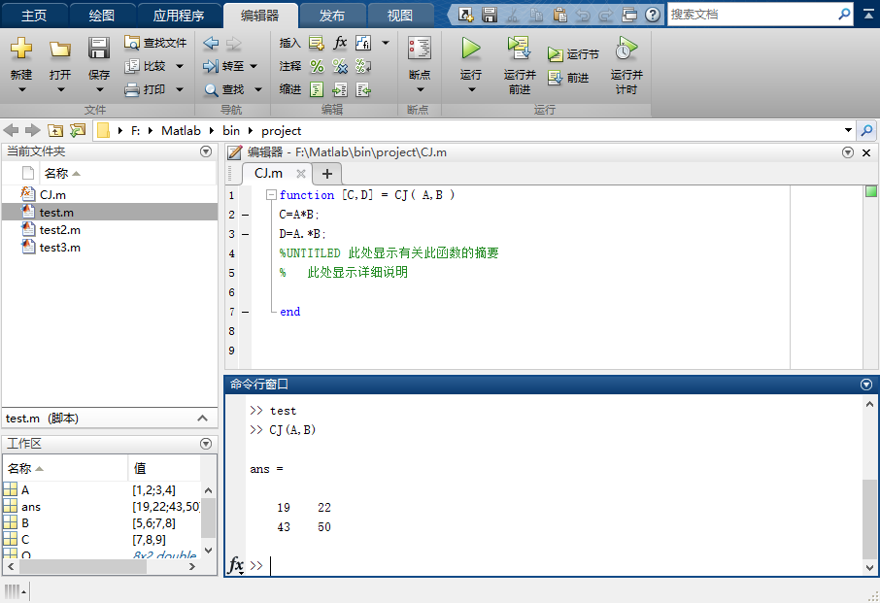Run the script with the green play icon
Image resolution: width=880 pixels, height=603 pixels.
coord(471,49)
